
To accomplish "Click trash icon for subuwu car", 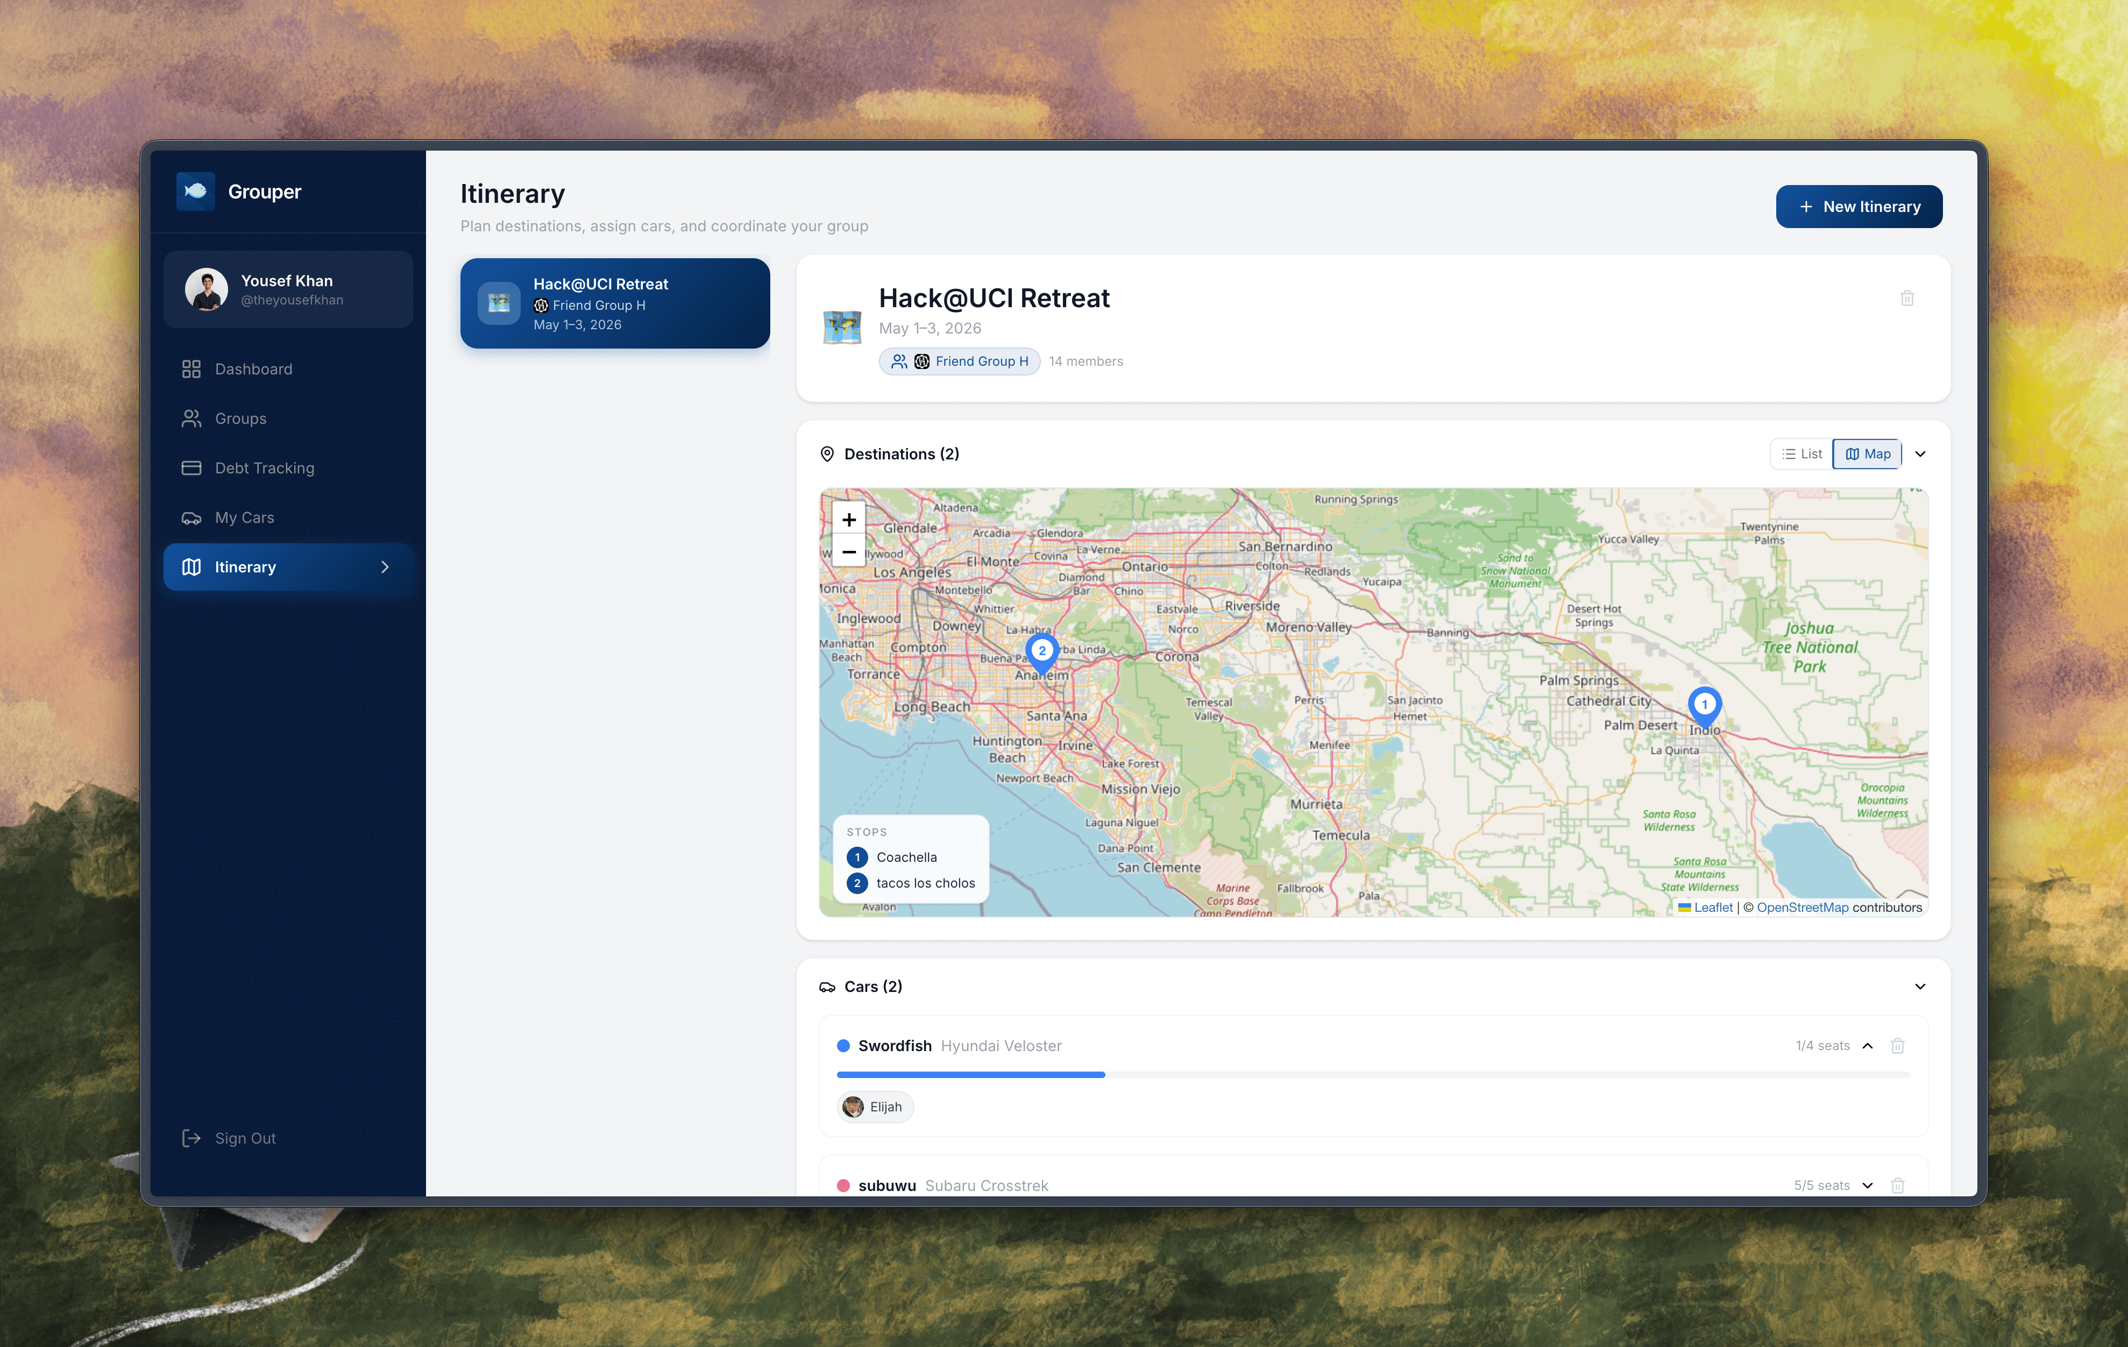I will point(1897,1185).
